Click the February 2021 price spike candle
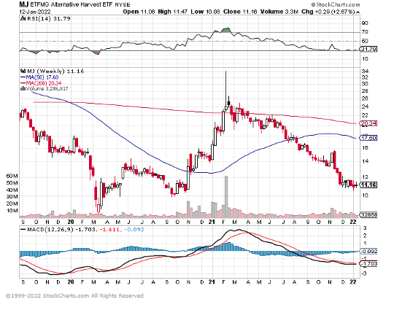394x310 pixels. [x=226, y=90]
